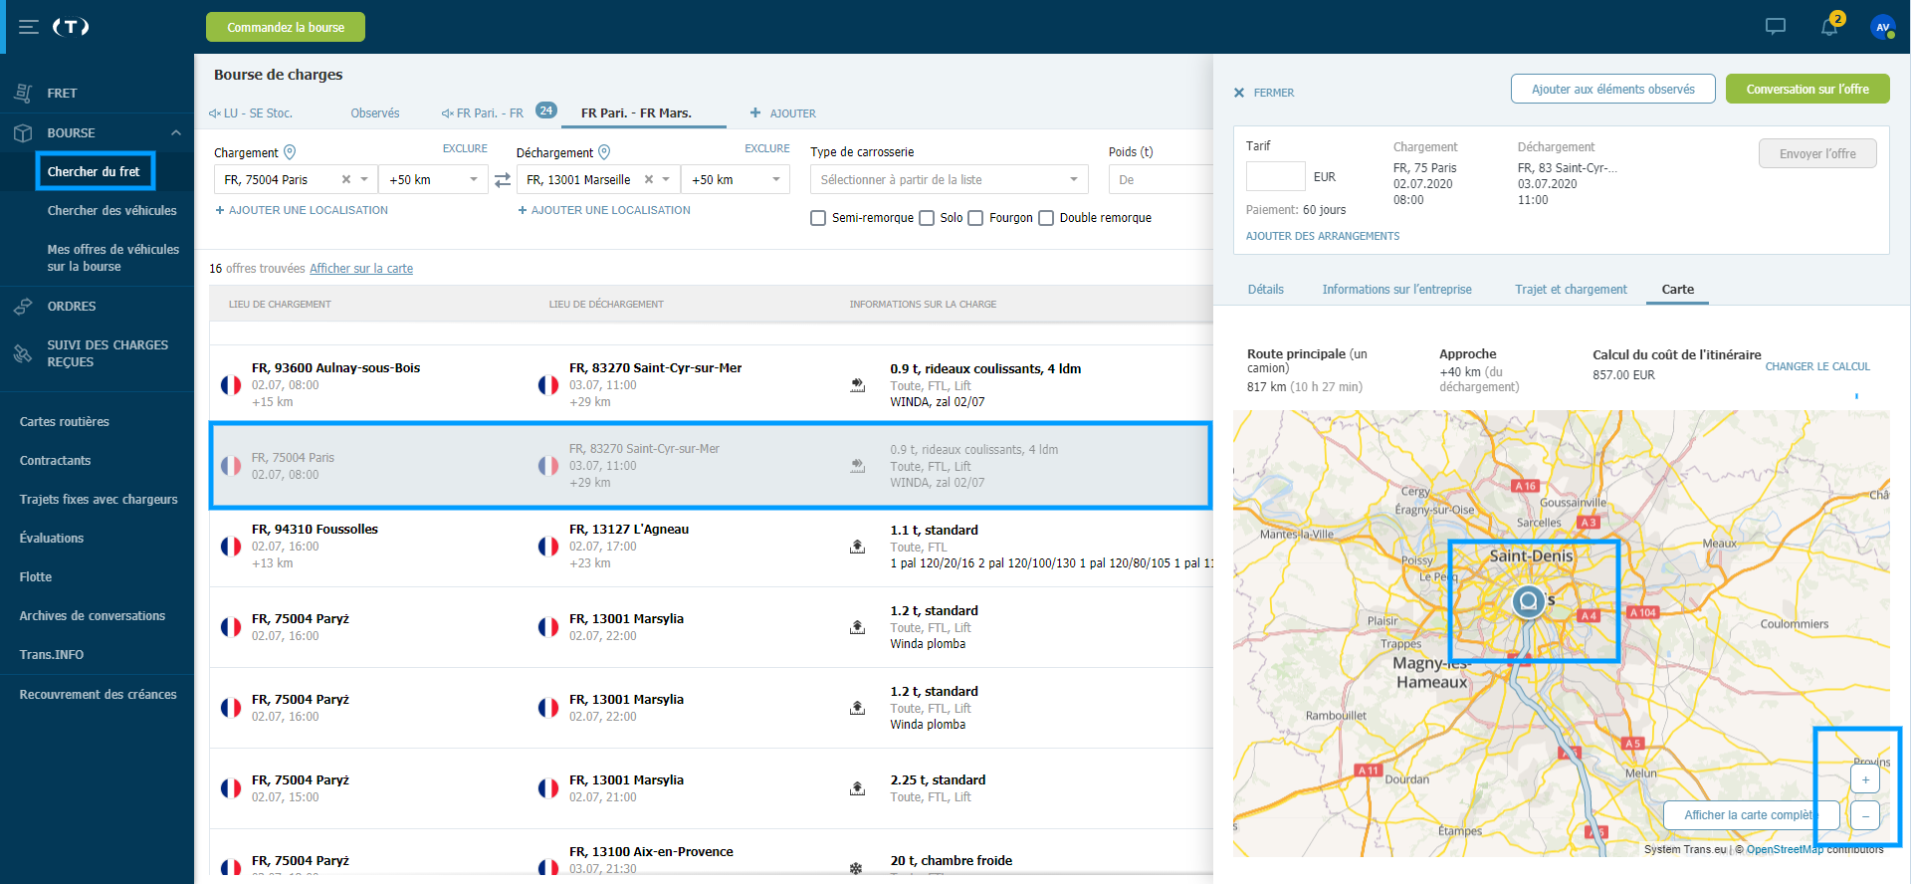1911x884 pixels.
Task: Click Commandez la bourse button
Action: click(286, 27)
